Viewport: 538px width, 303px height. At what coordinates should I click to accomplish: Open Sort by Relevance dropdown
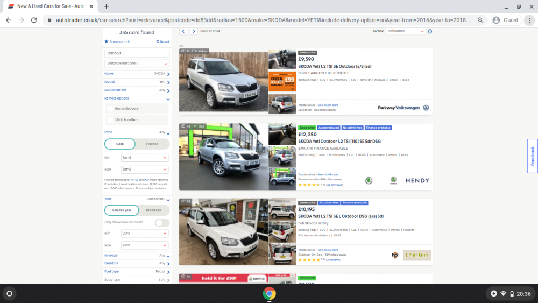406,31
